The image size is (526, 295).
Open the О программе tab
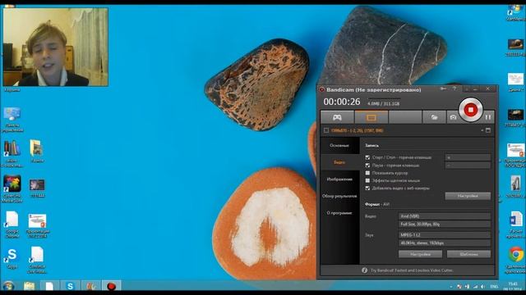point(339,213)
